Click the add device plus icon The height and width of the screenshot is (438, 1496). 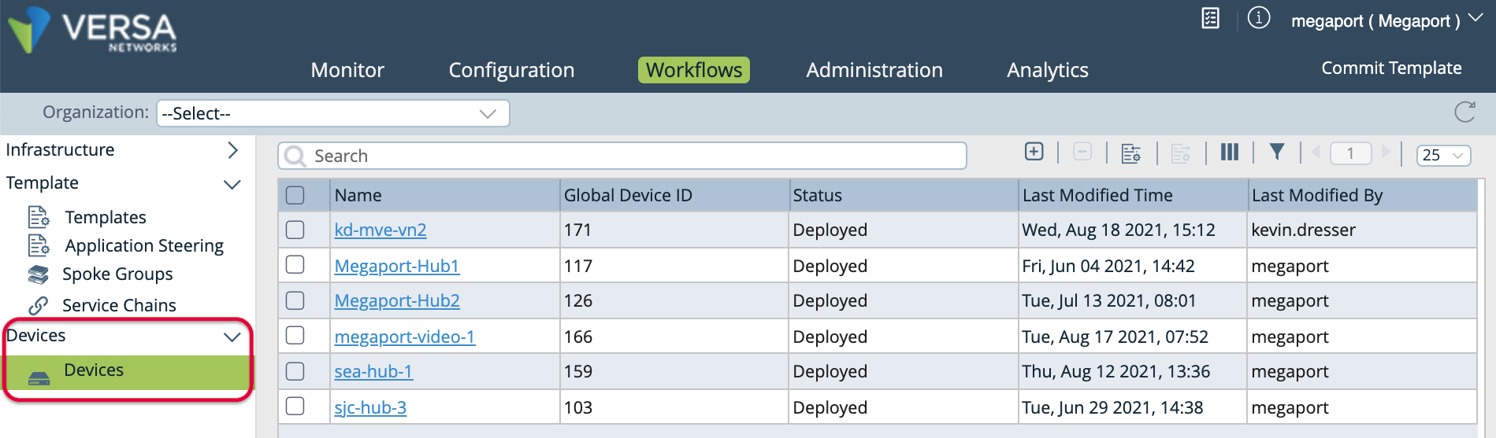(1034, 152)
